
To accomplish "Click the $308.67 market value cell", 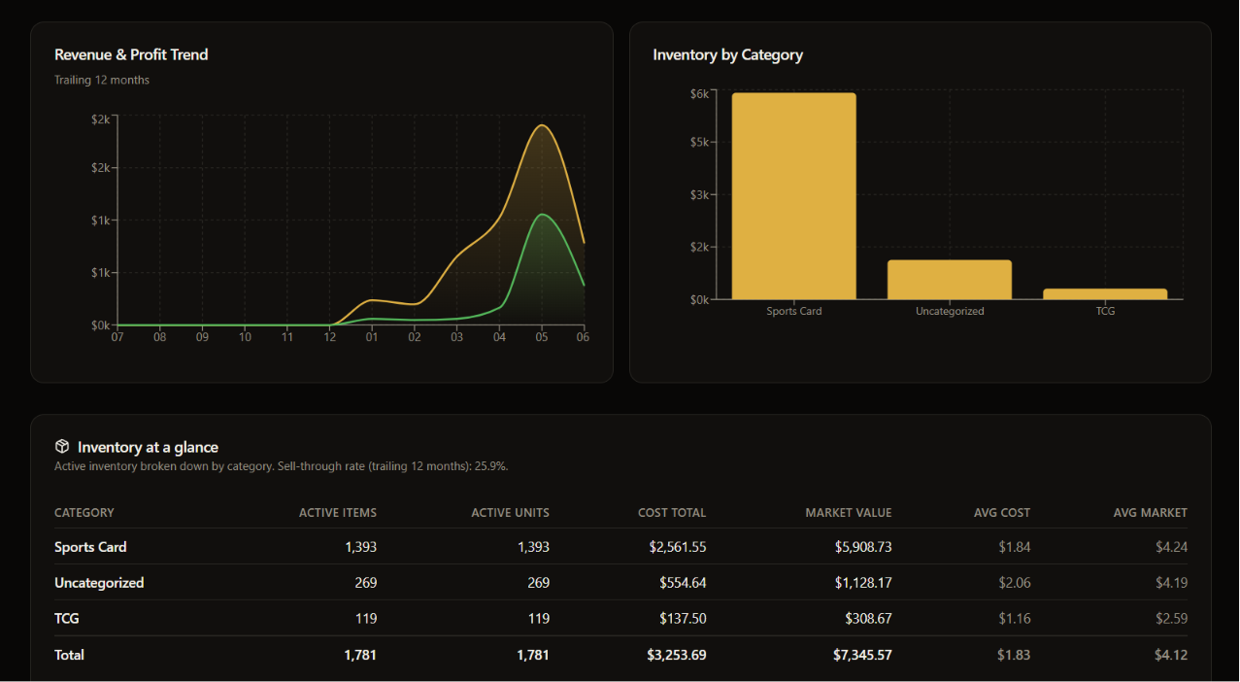I will pyautogui.click(x=868, y=618).
